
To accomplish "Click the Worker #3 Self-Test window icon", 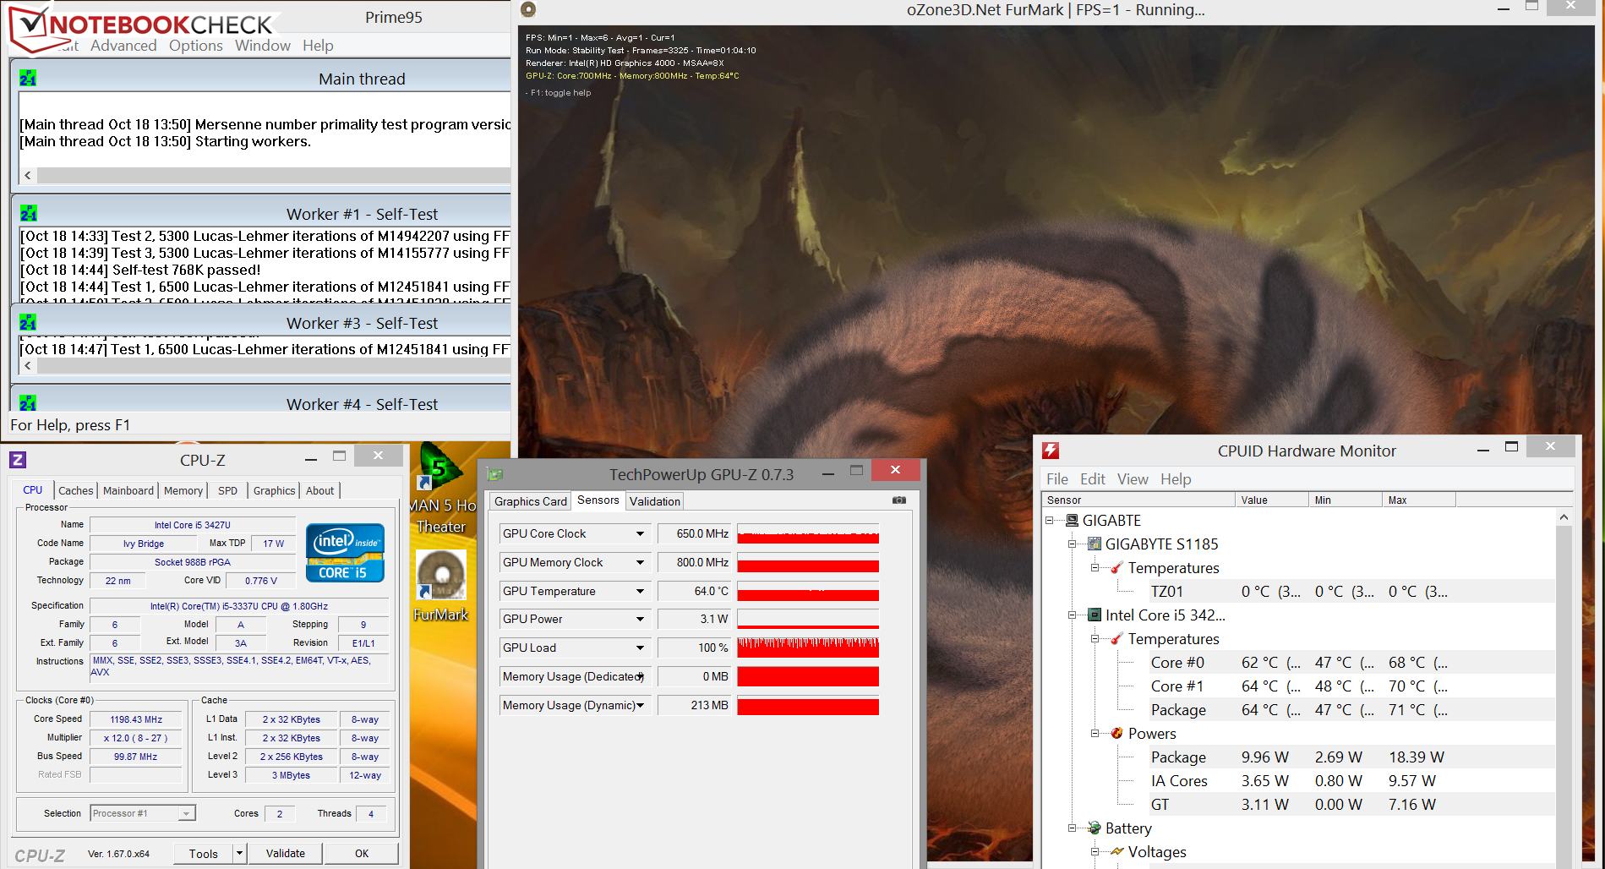I will (28, 322).
